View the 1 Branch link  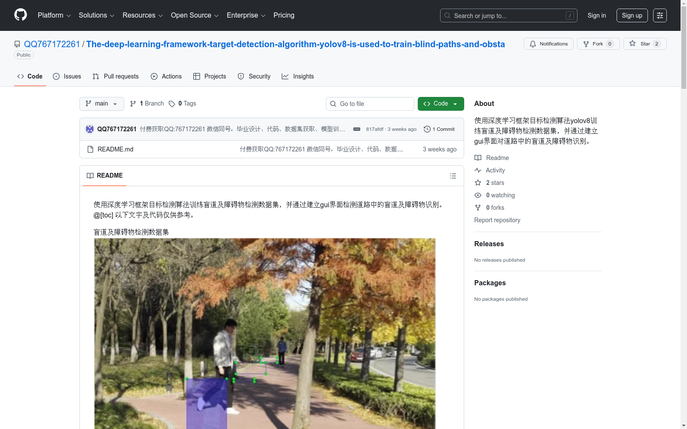147,103
